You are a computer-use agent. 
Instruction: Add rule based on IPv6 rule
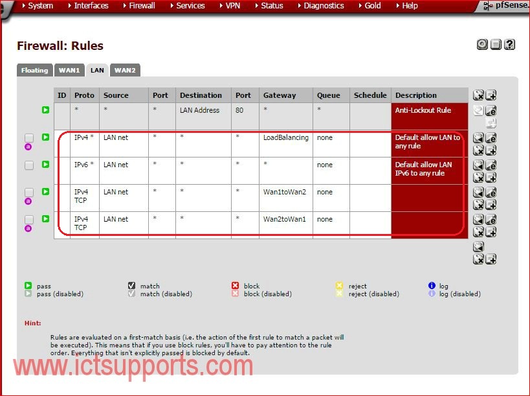click(x=491, y=177)
